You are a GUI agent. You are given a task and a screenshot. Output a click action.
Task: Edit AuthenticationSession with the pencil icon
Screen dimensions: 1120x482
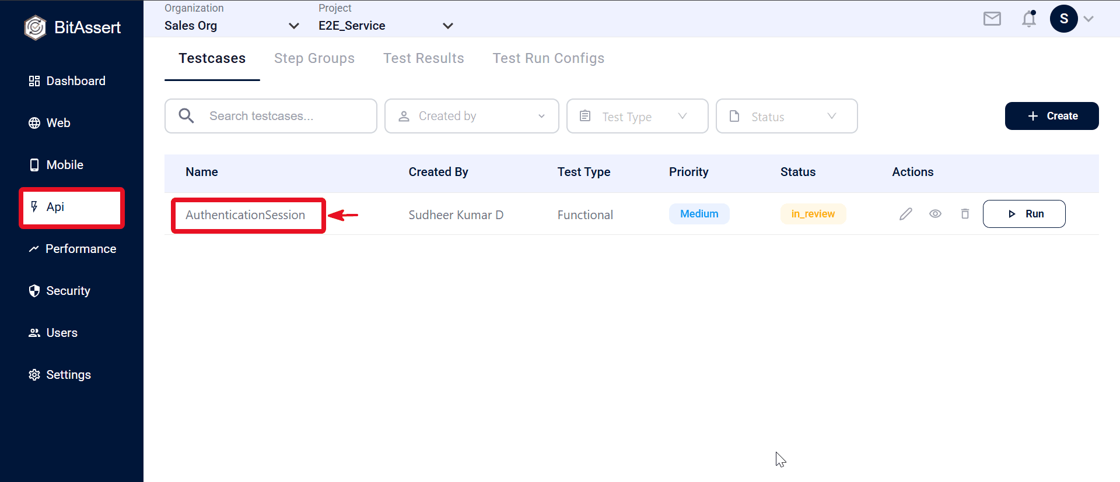[905, 214]
